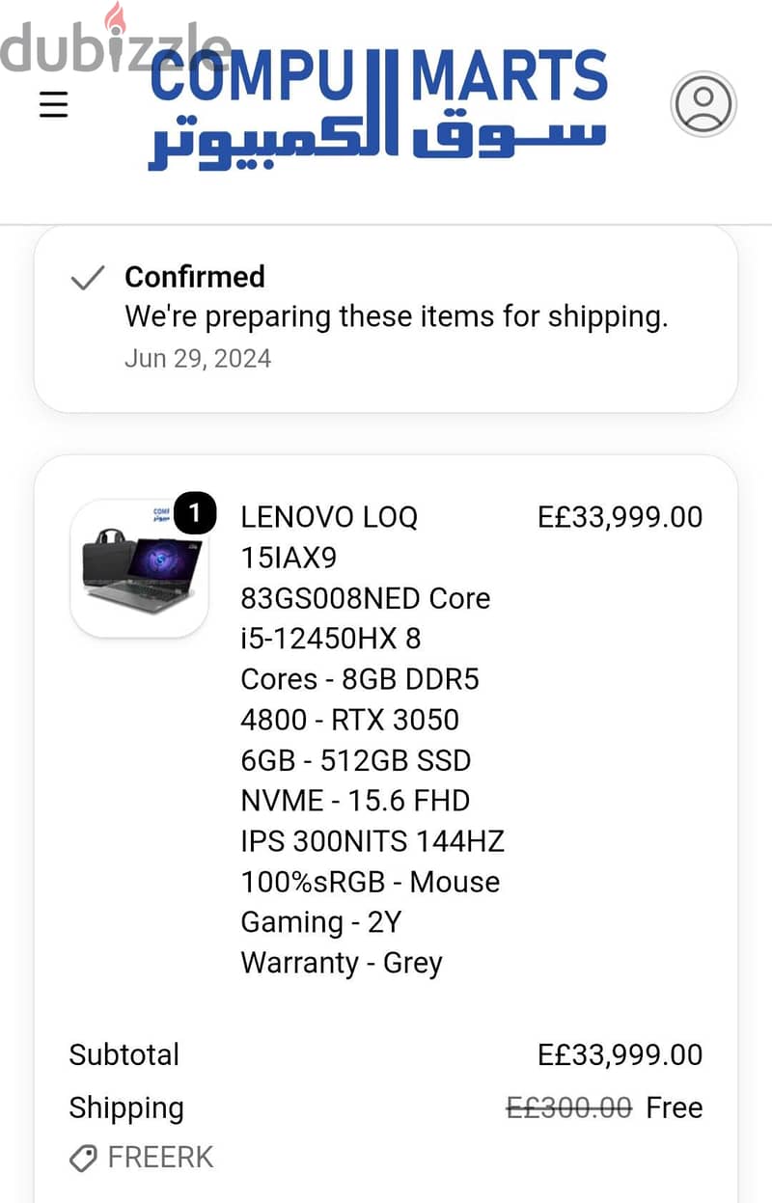This screenshot has height=1203, width=772.
Task: Click the Shipping label
Action: 126,1108
